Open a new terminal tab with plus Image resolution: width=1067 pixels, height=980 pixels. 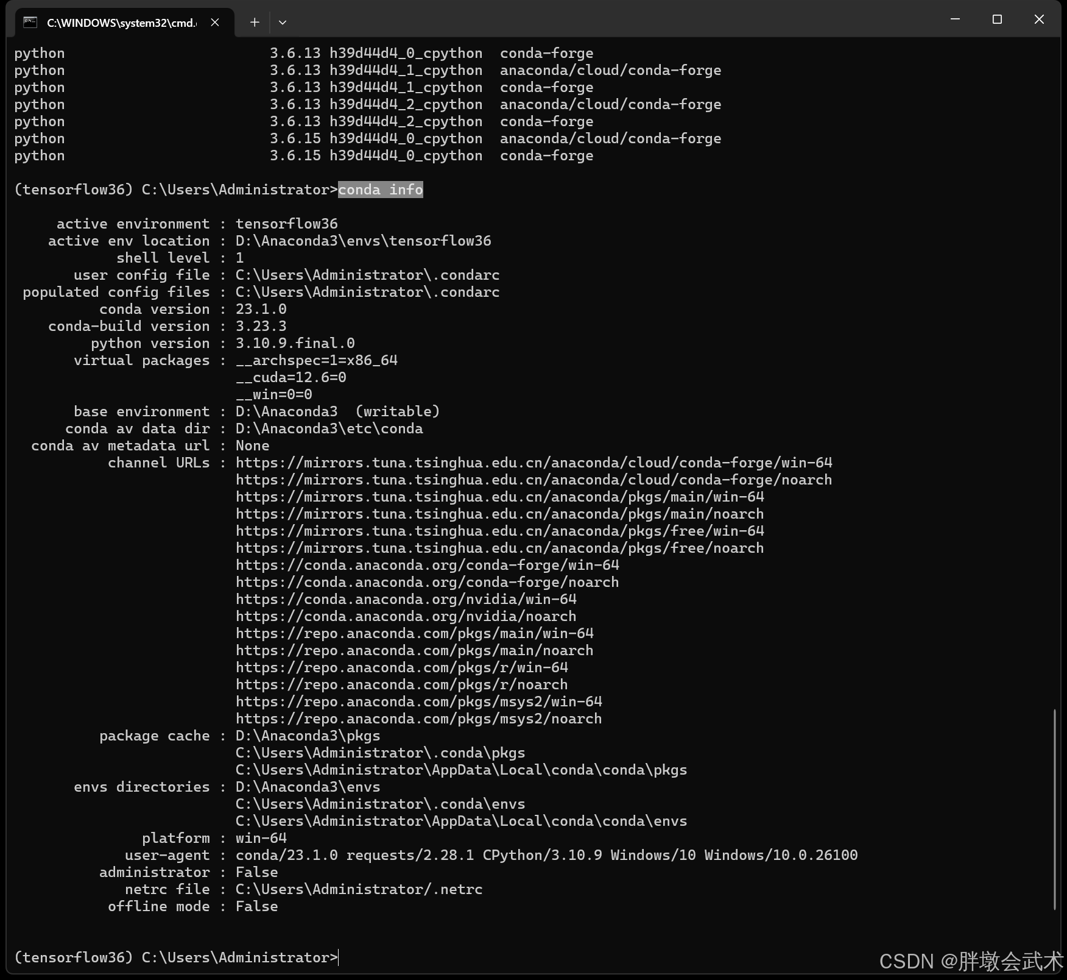point(255,23)
